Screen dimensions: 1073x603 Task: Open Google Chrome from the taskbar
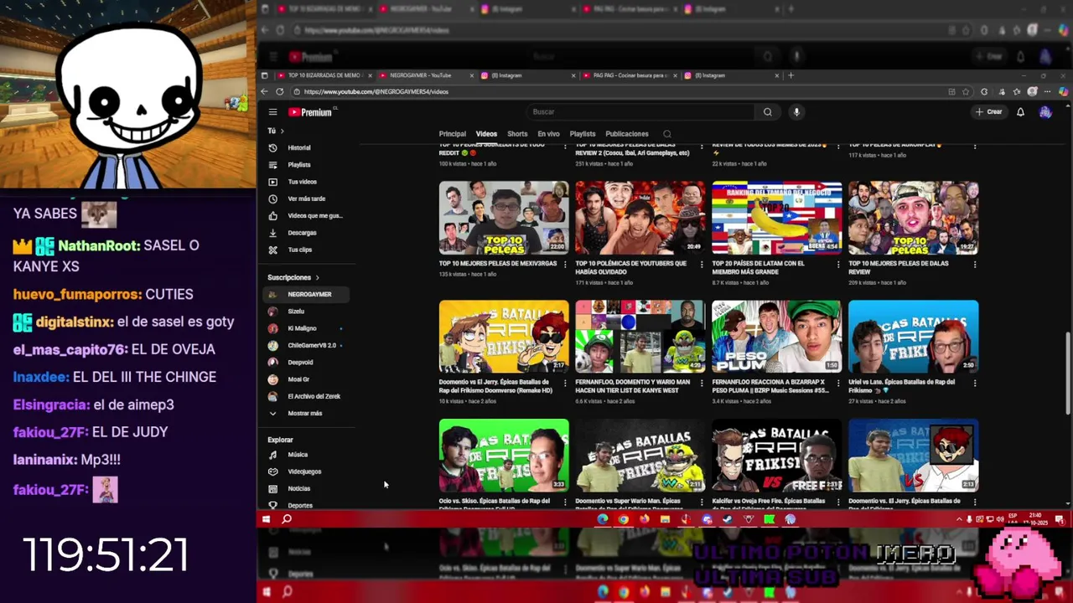tap(623, 519)
